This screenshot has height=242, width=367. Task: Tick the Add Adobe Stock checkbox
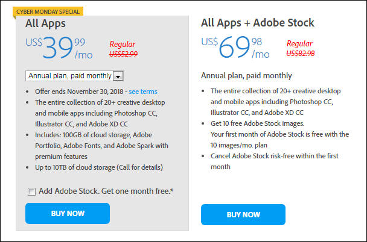click(x=31, y=191)
